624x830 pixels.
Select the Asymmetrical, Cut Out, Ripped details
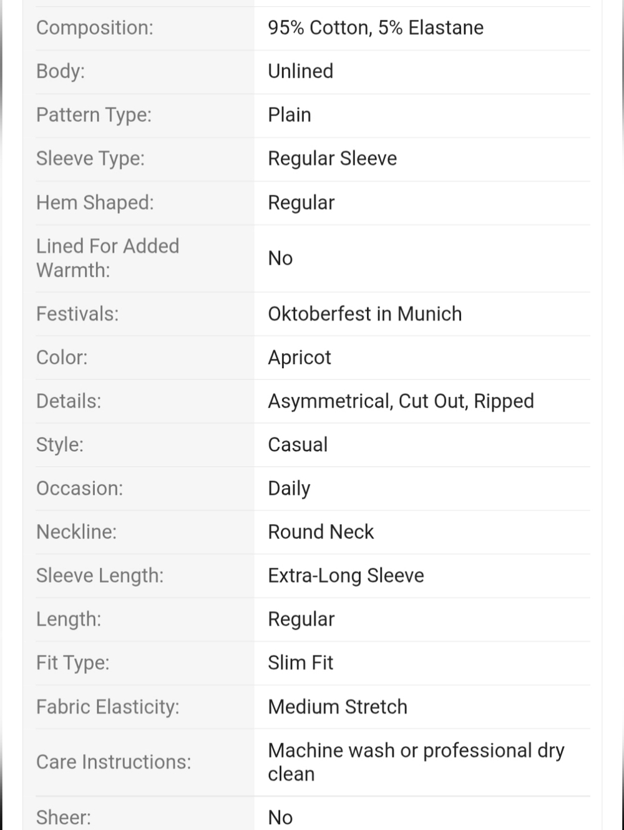pyautogui.click(x=401, y=401)
